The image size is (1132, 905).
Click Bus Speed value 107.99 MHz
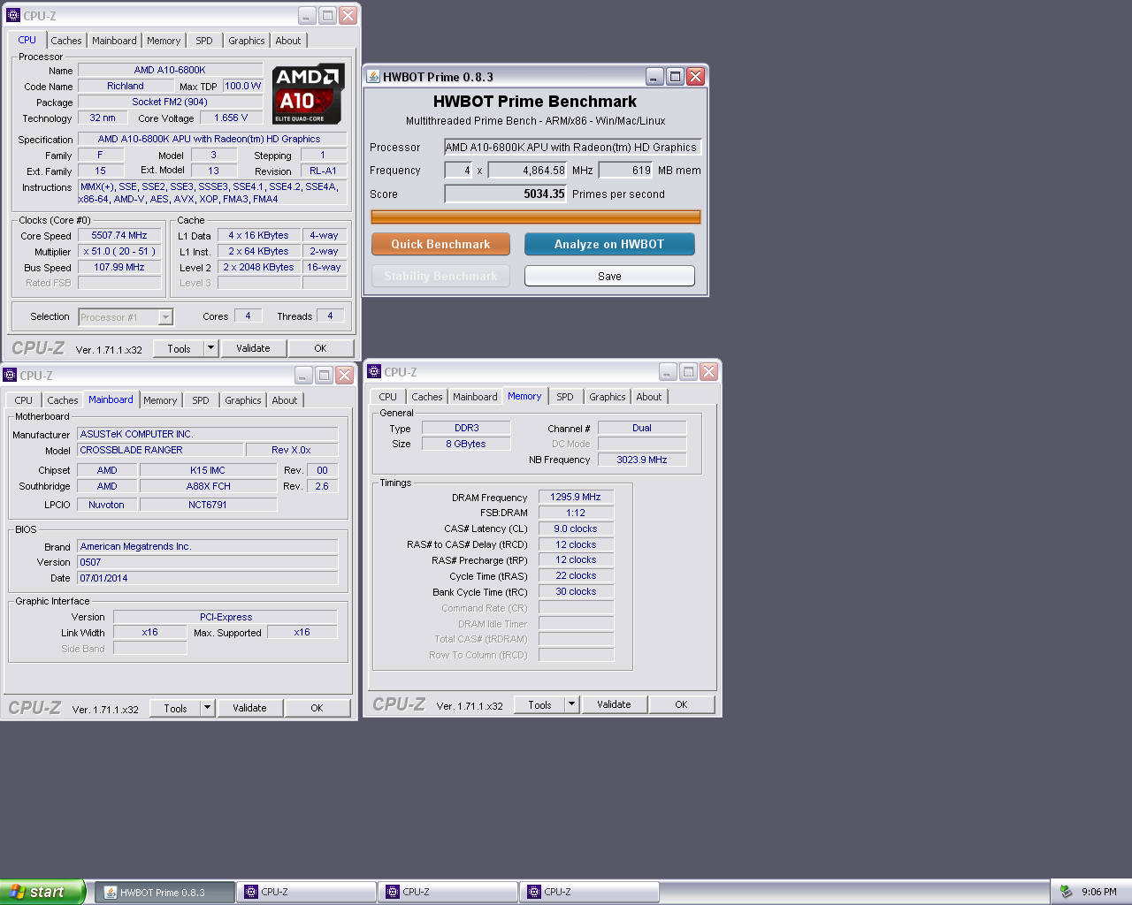(119, 268)
